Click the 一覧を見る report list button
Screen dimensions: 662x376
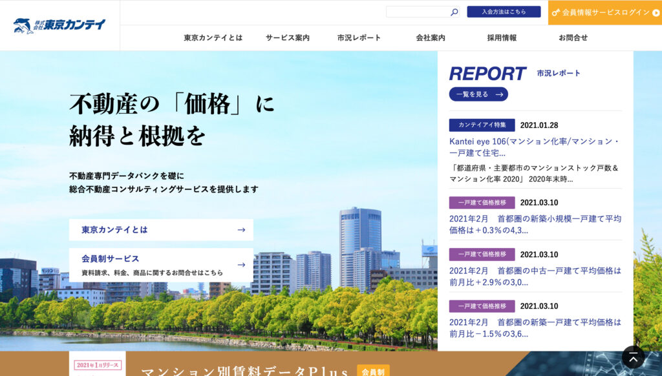[x=478, y=94]
